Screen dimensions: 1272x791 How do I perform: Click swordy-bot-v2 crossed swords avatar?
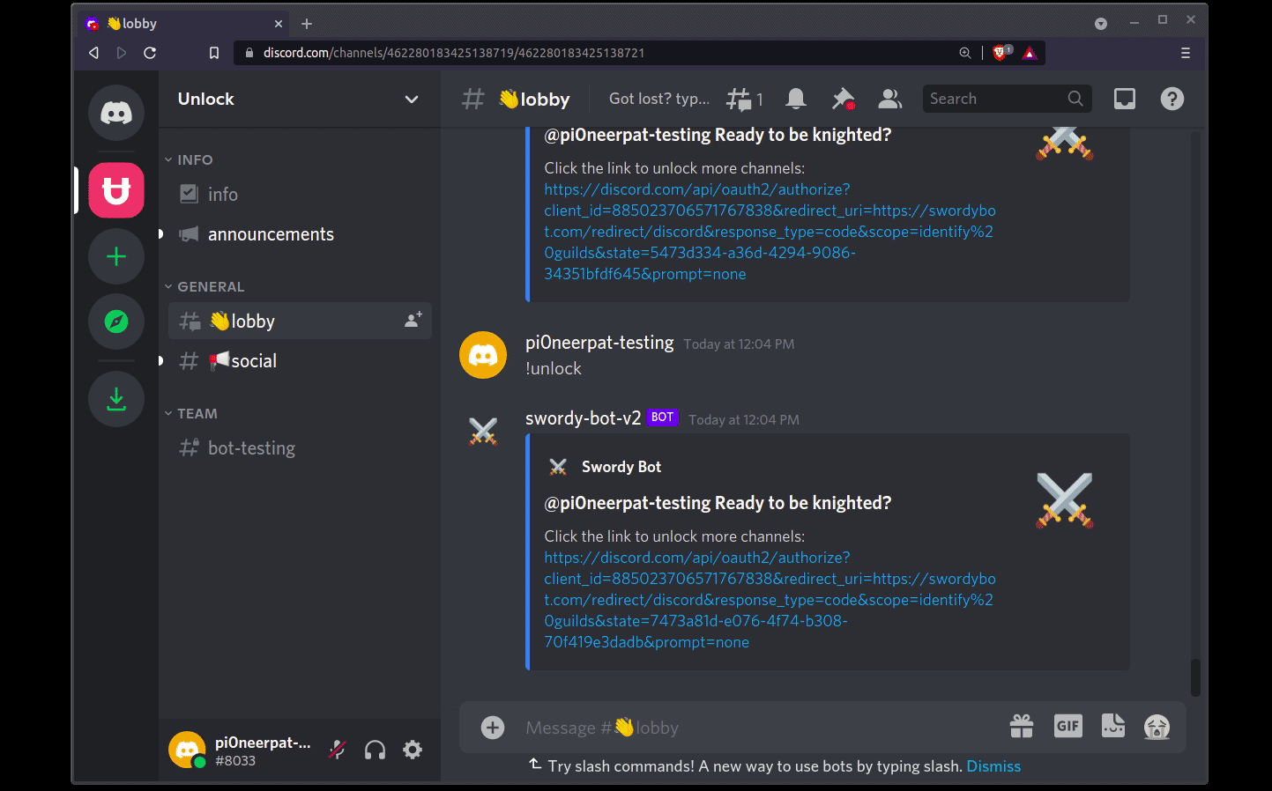pos(483,431)
